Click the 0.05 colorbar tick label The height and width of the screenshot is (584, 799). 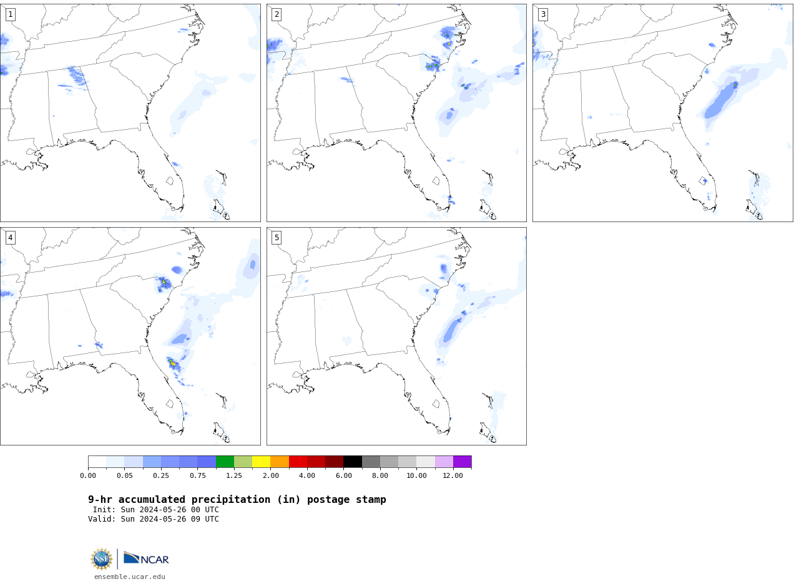(125, 475)
